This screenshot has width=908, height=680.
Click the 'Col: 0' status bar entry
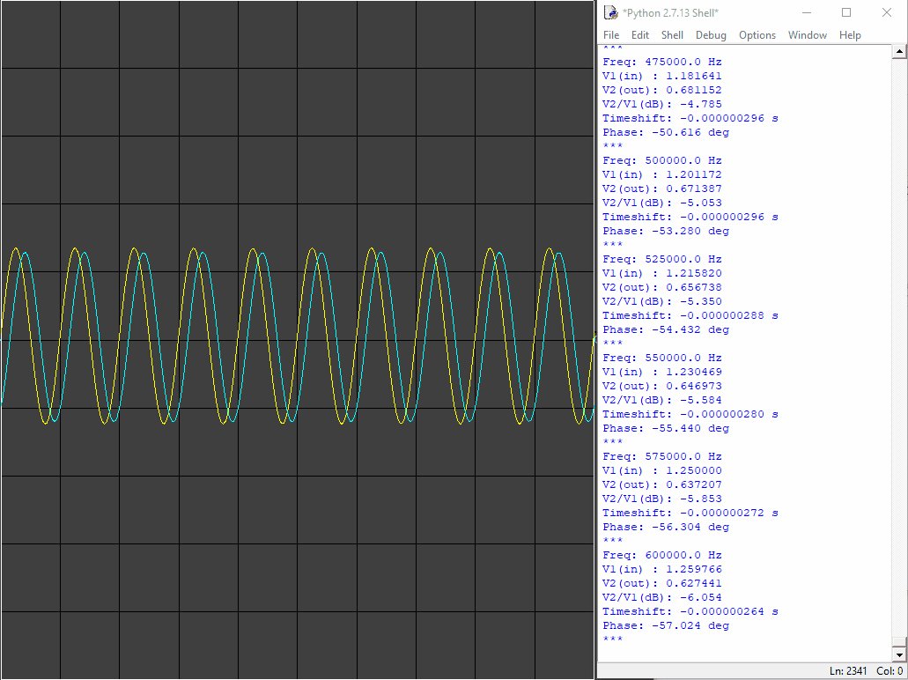[x=890, y=671]
